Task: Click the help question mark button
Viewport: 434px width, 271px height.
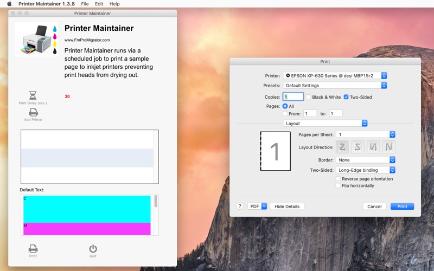Action: point(240,207)
